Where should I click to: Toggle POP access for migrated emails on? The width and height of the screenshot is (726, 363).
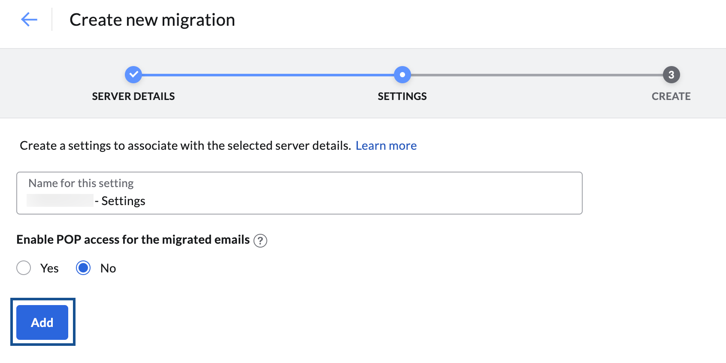tap(24, 268)
